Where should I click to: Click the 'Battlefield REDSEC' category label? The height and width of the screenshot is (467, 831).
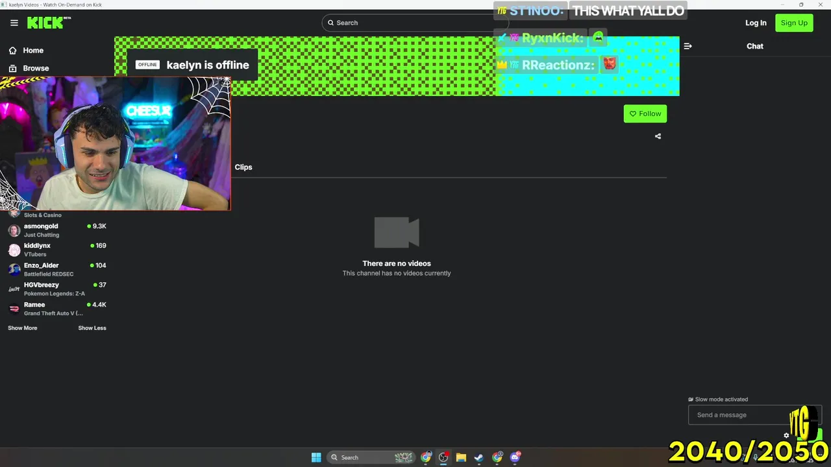coord(49,274)
